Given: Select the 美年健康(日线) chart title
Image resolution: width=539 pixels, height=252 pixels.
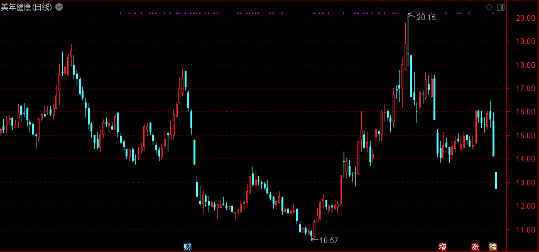Looking at the screenshot, I should (26, 7).
